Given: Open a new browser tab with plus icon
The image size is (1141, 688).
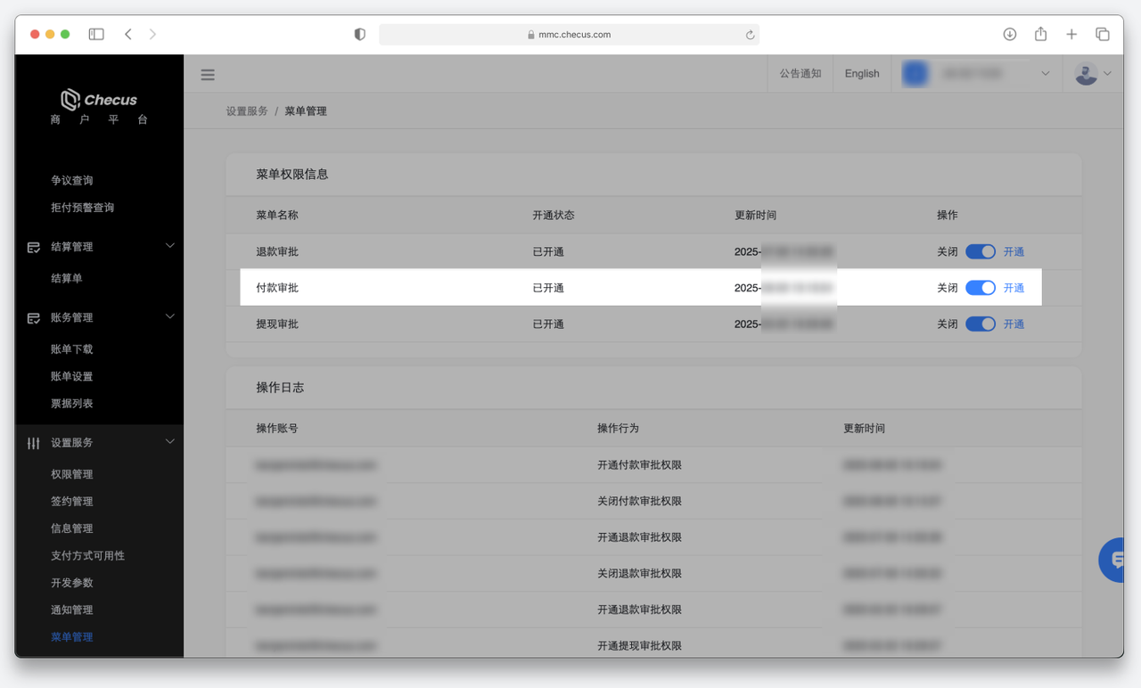Looking at the screenshot, I should [x=1071, y=34].
